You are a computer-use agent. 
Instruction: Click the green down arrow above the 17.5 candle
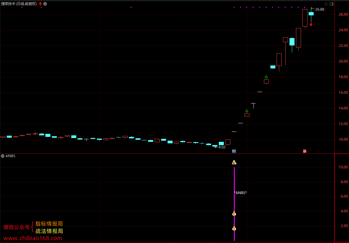266,77
